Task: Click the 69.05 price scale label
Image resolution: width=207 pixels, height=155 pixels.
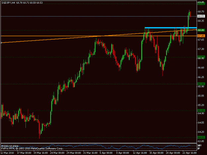Action: (x=201, y=2)
